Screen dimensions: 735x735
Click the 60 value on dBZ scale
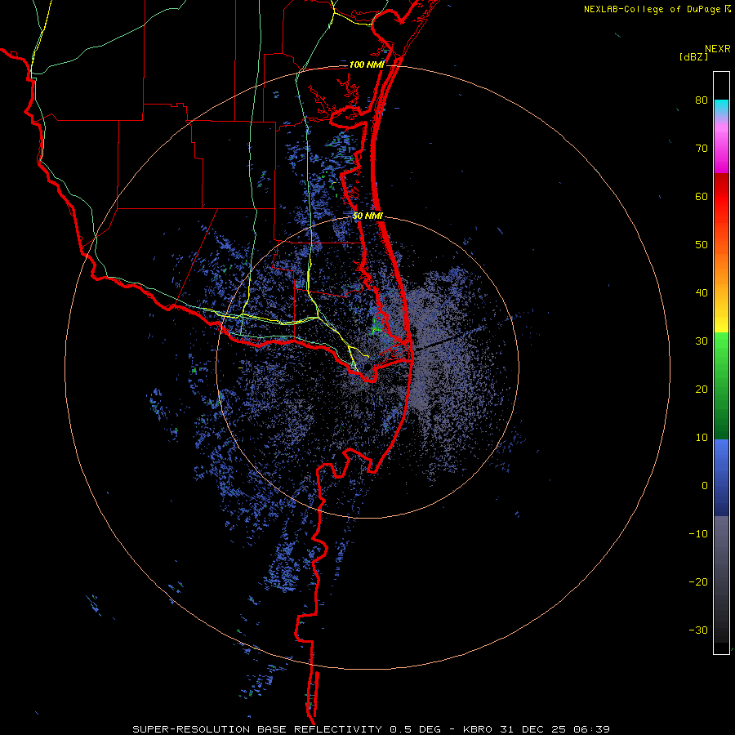pyautogui.click(x=702, y=196)
